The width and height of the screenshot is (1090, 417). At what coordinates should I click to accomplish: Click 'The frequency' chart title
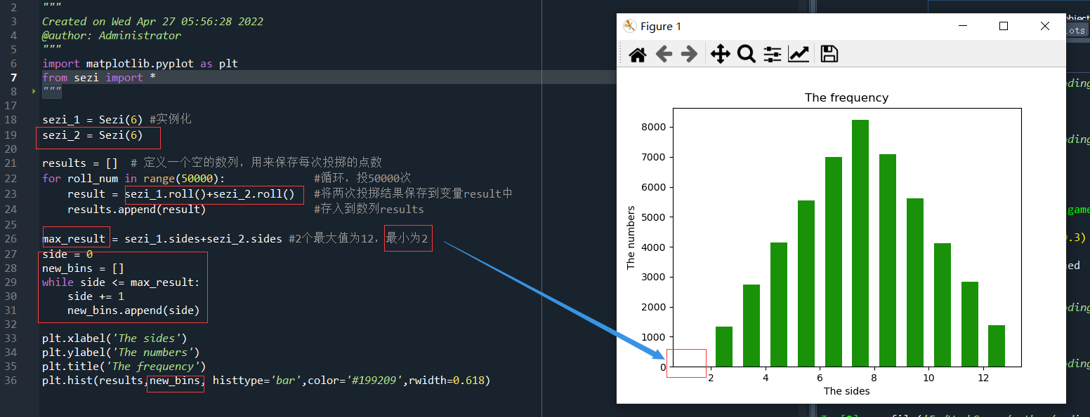pyautogui.click(x=846, y=98)
